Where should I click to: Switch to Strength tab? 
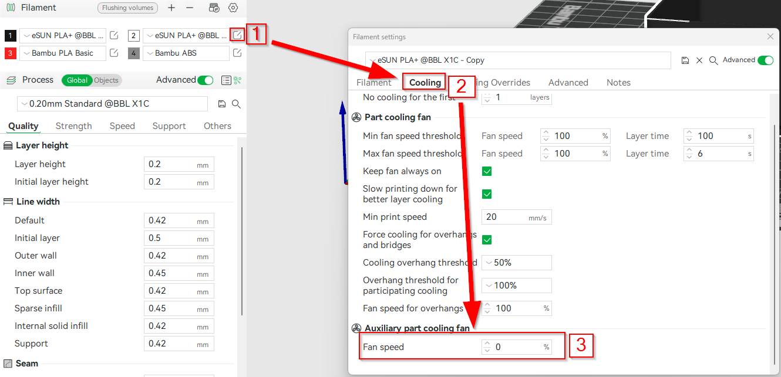(x=73, y=126)
